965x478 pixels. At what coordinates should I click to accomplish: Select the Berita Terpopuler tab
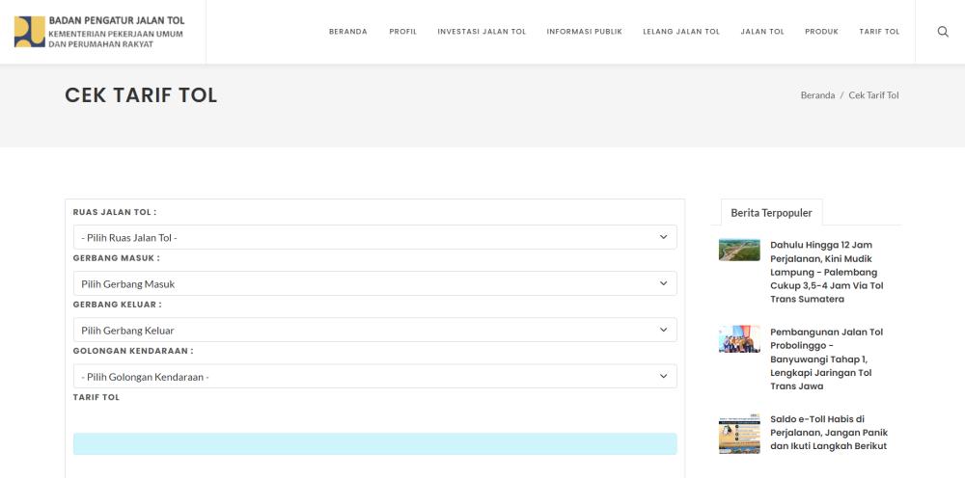tap(771, 213)
